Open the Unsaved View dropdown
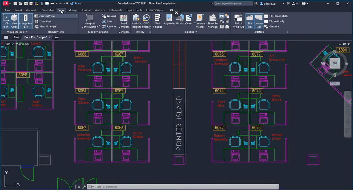This screenshot has width=353, height=190. point(76,16)
